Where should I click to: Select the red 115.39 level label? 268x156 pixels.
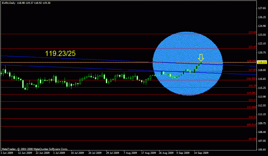click(x=253, y=85)
